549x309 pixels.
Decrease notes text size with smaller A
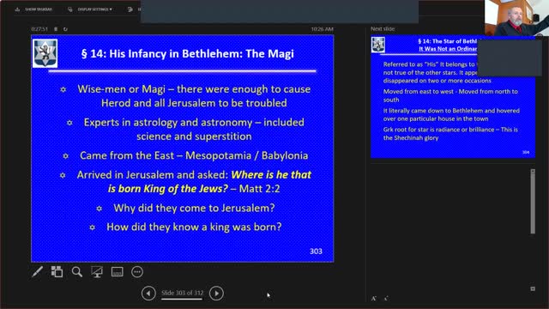click(x=386, y=299)
